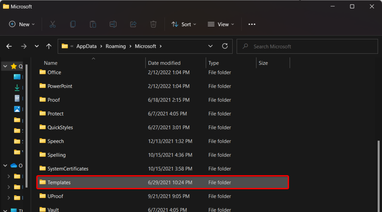
Task: Click the Speech folder icon
Action: click(x=42, y=141)
